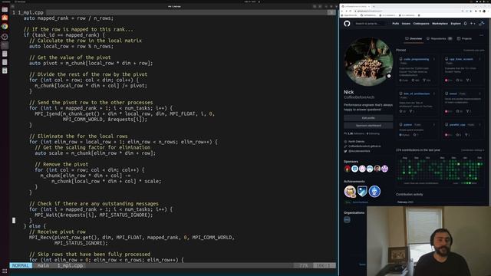Open Marketplace in GitHub header

[440, 24]
